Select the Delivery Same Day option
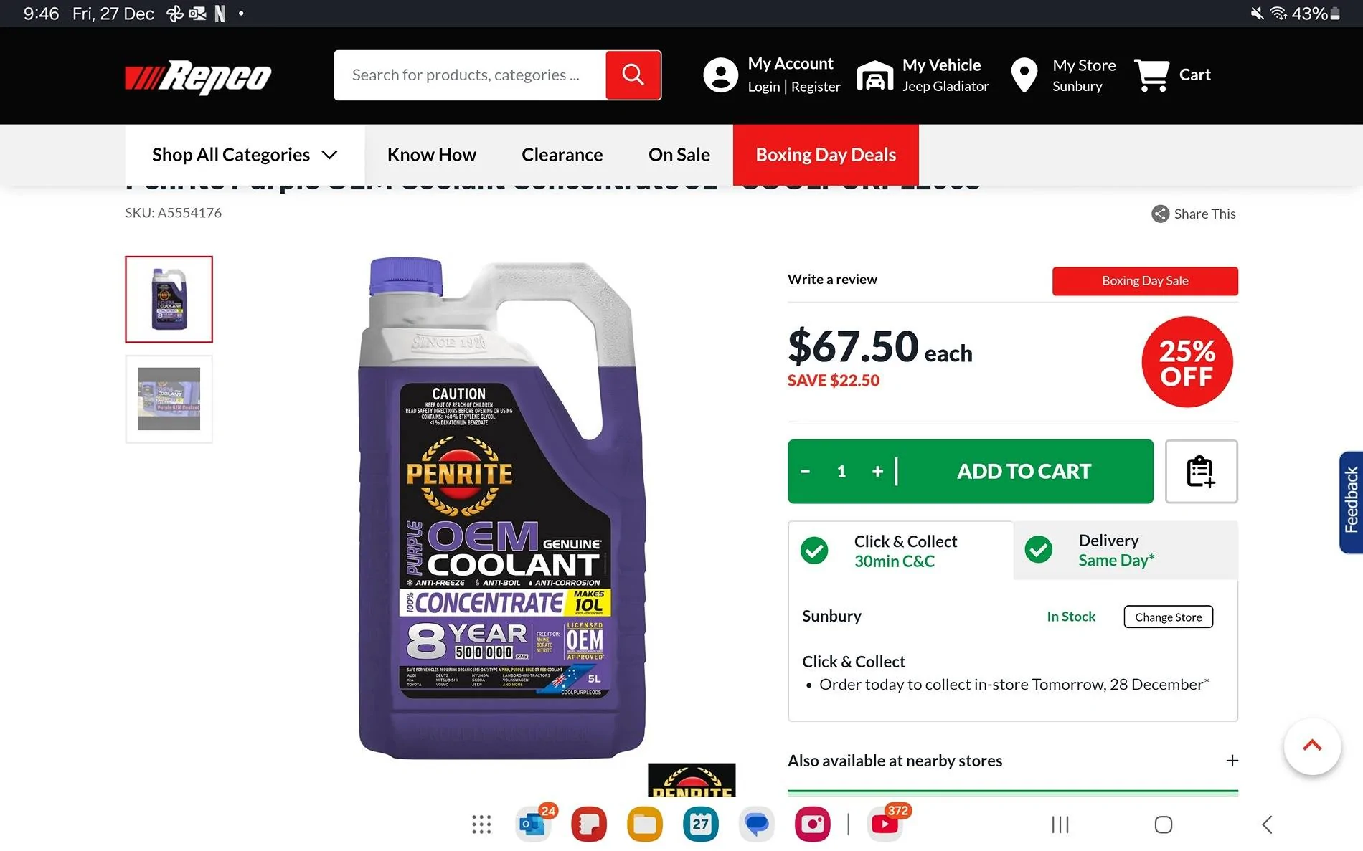1363x851 pixels. point(1126,551)
